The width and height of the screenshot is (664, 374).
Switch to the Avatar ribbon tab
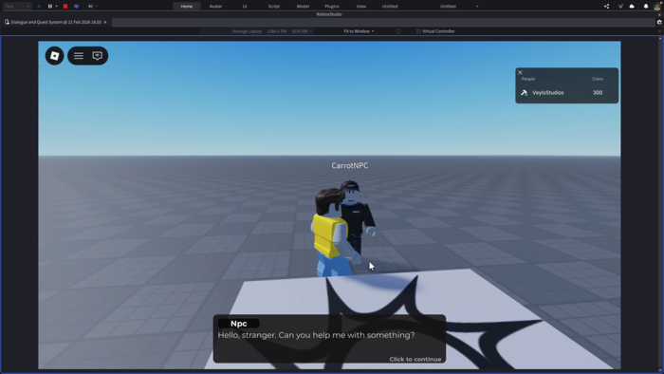point(215,7)
